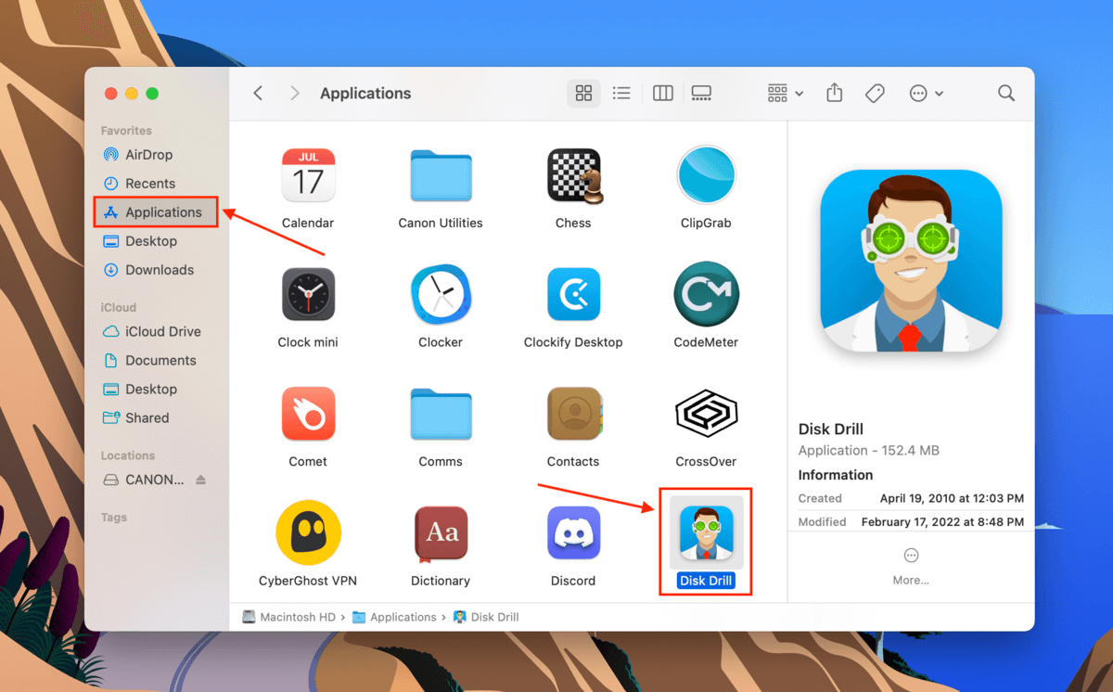
Task: Click the Share toolbar button
Action: tap(835, 93)
